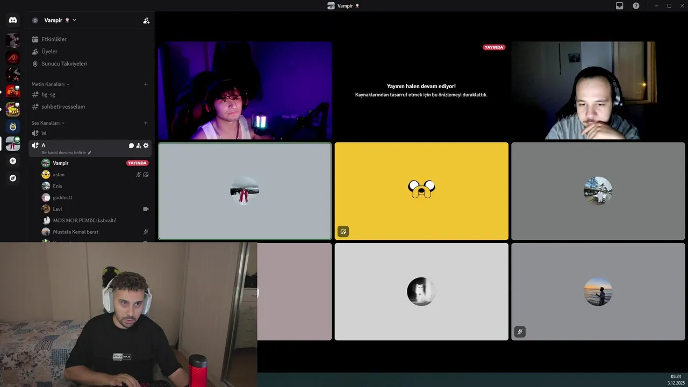Click deafened icon on yellow Jake tile
This screenshot has width=688, height=387.
click(343, 232)
